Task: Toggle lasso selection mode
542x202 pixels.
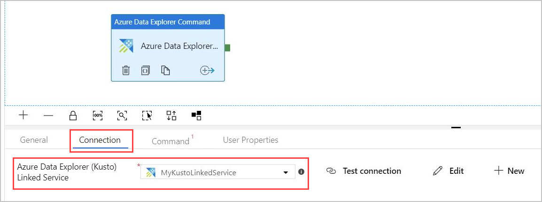Action: 147,115
